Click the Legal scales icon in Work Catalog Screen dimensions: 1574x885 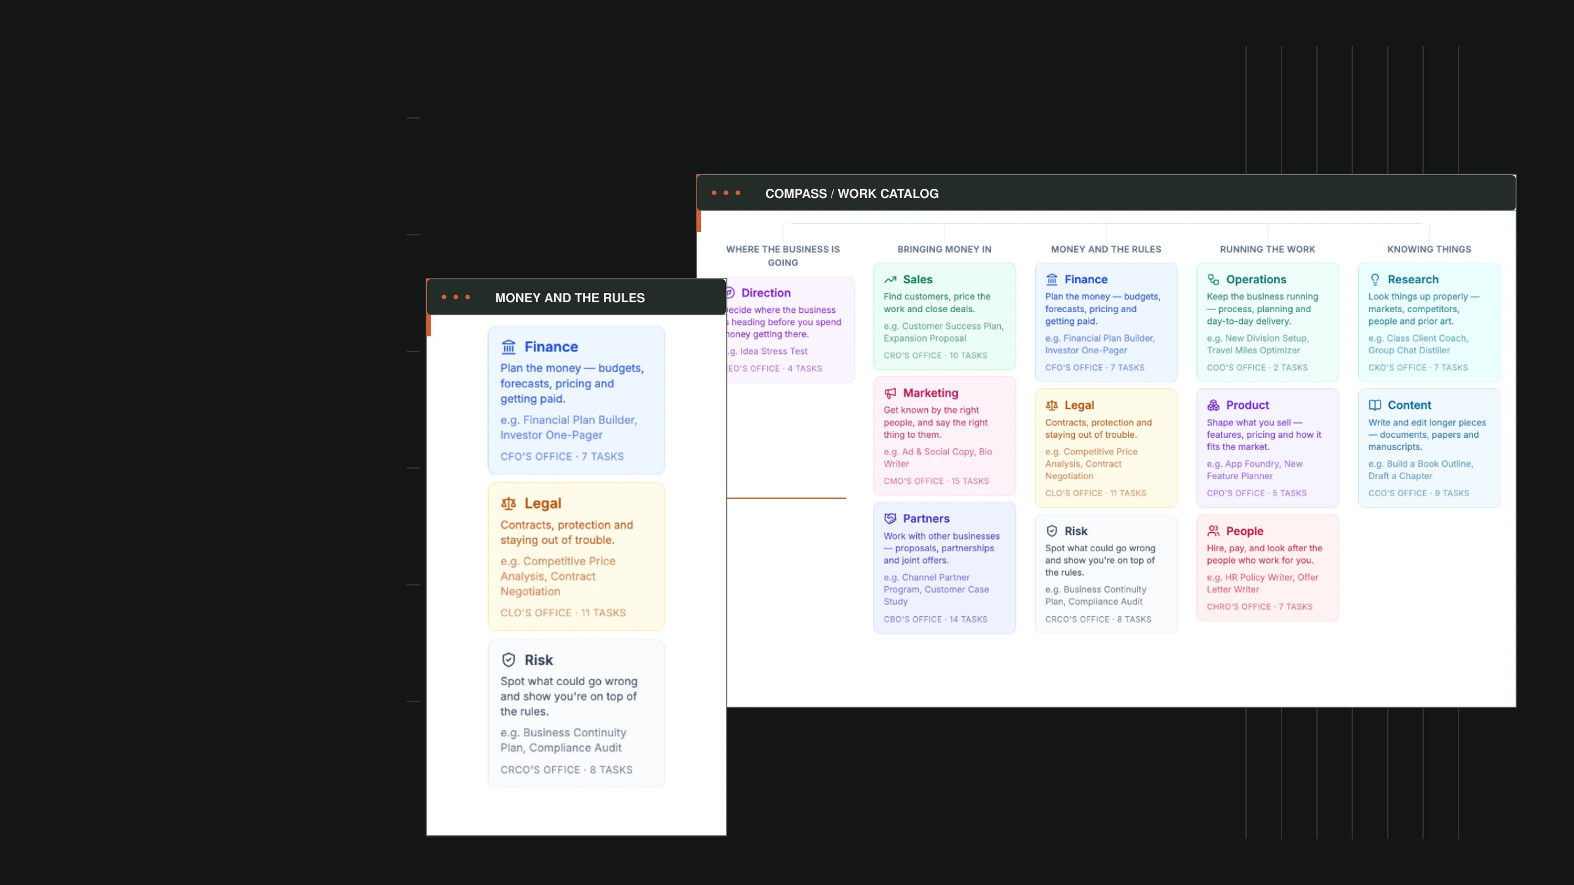[1052, 406]
